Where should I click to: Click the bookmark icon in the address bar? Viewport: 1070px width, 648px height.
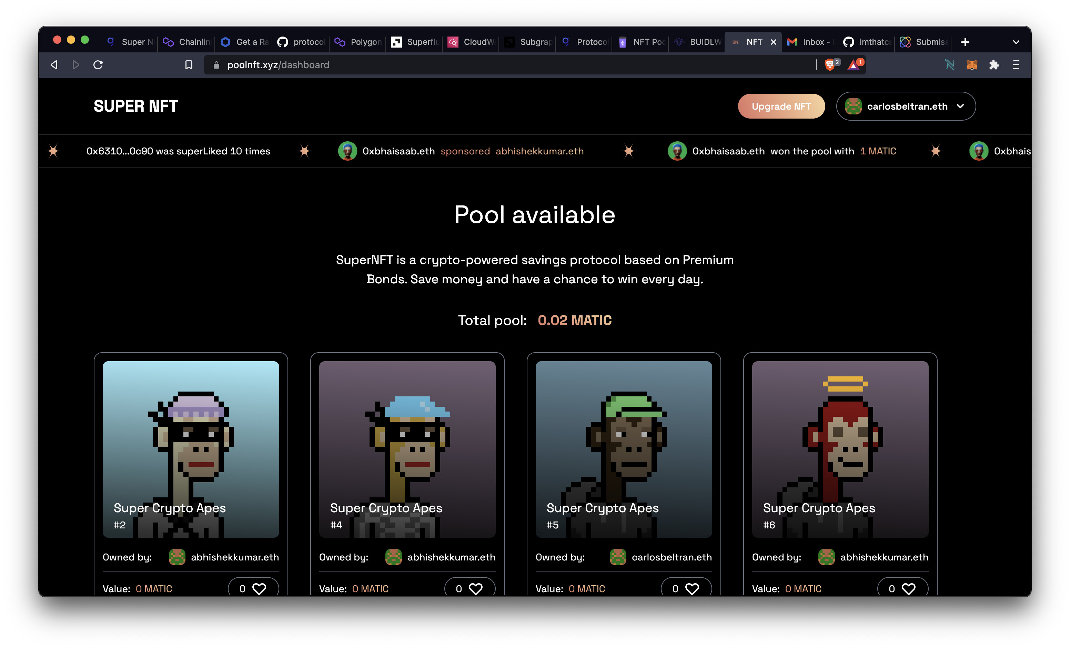coord(189,64)
